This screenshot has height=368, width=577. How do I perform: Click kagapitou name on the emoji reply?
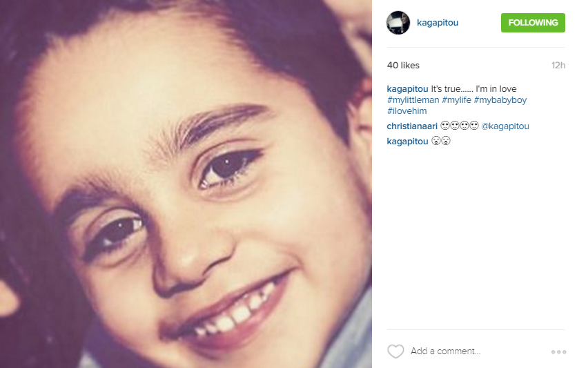point(407,142)
